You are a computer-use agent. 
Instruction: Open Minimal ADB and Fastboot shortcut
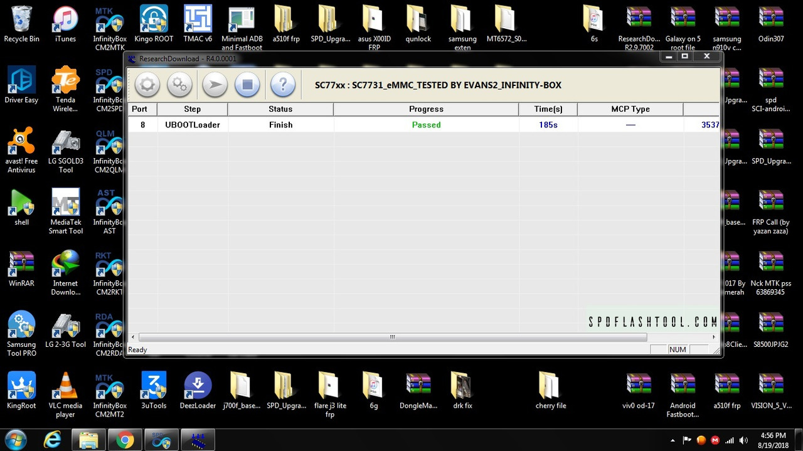pyautogui.click(x=242, y=28)
